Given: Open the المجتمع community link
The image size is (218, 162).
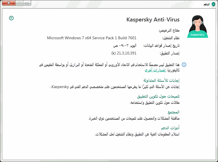Looking at the screenshot, I should click(174, 112).
